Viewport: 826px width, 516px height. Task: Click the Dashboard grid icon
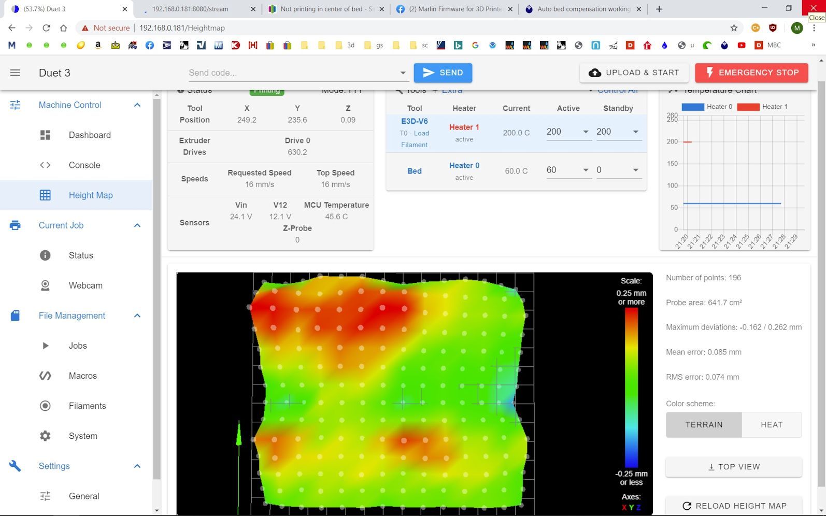pos(45,135)
